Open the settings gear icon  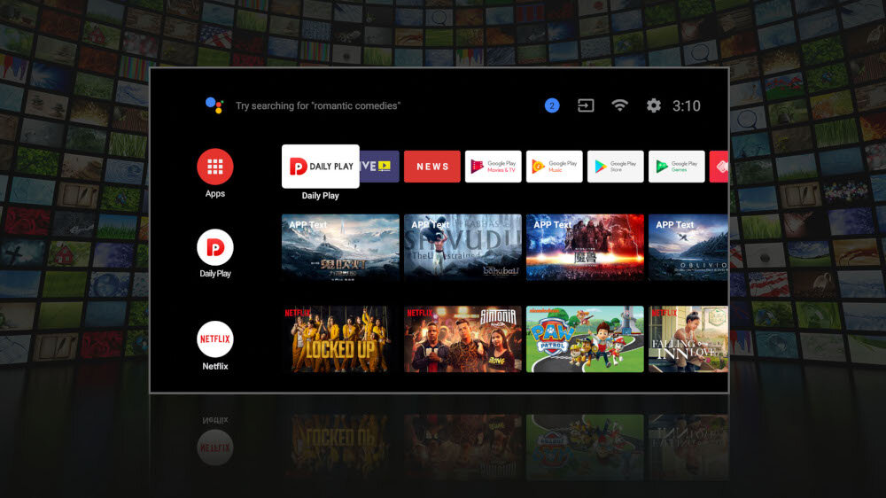tap(653, 105)
